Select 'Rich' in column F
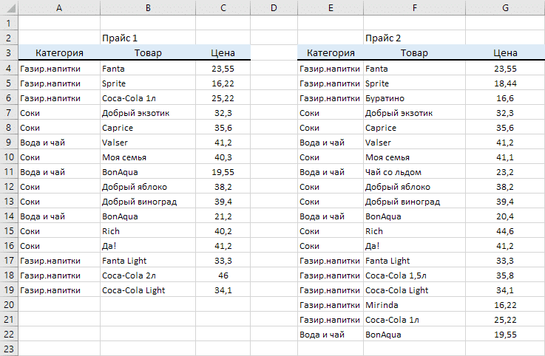Screen dimensions: 545x356 (x=414, y=231)
